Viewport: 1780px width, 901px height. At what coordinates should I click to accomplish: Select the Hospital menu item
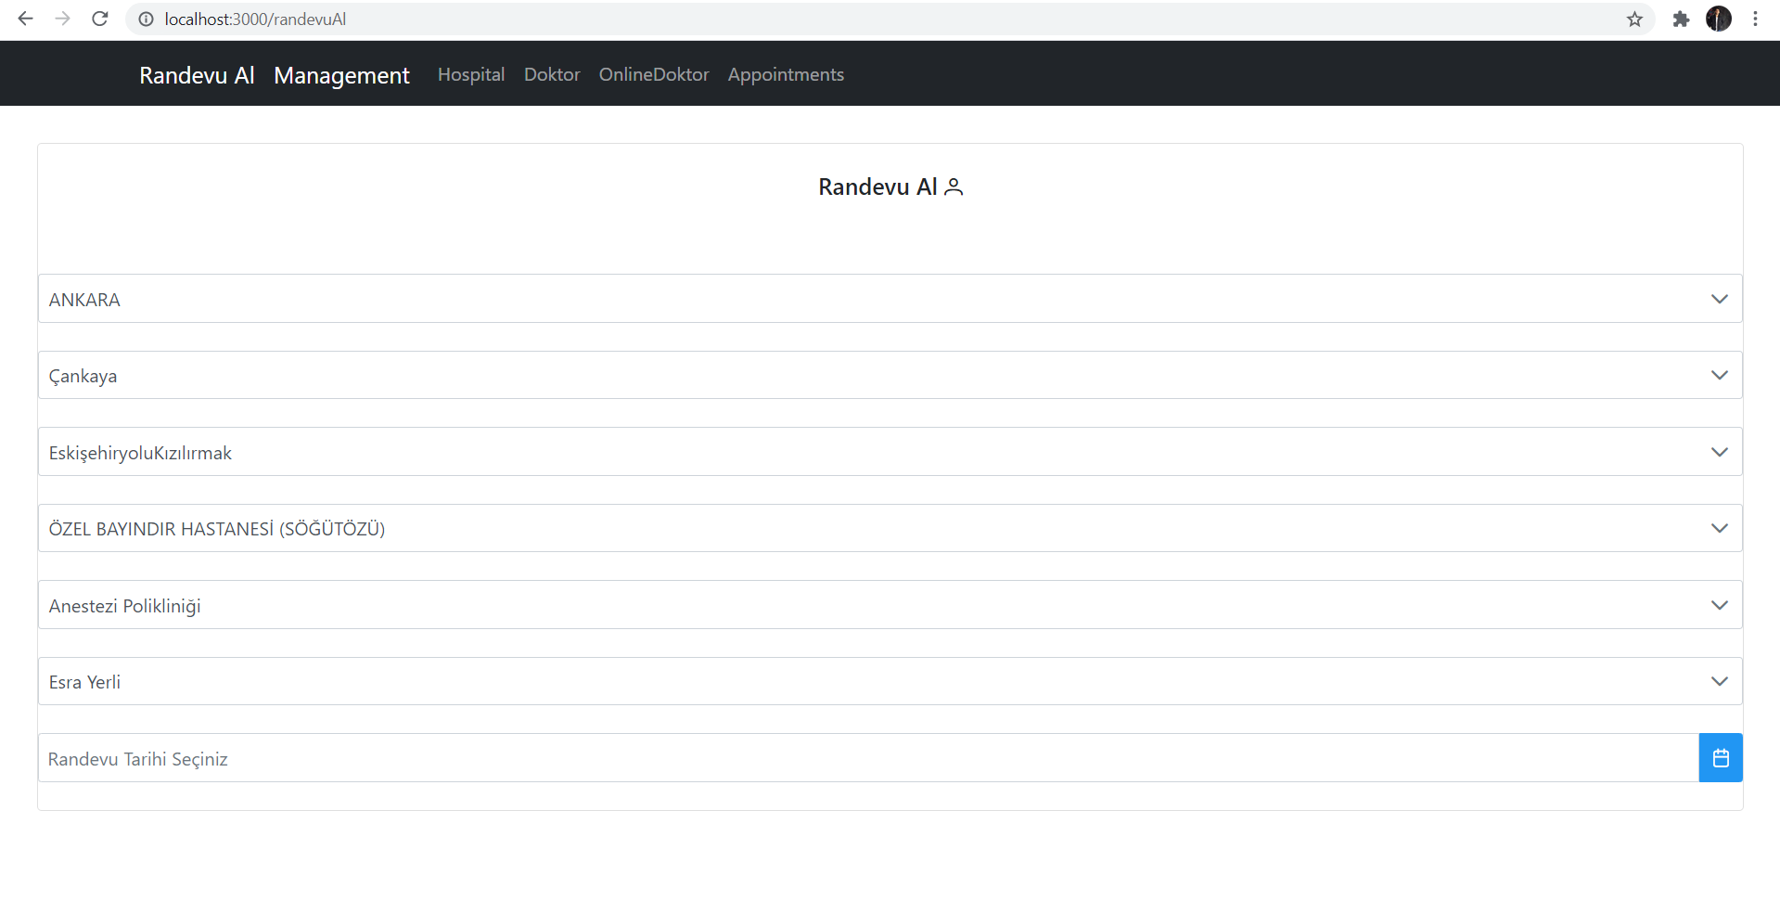470,74
